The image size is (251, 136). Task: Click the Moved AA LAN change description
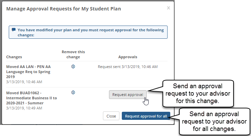click(x=28, y=71)
